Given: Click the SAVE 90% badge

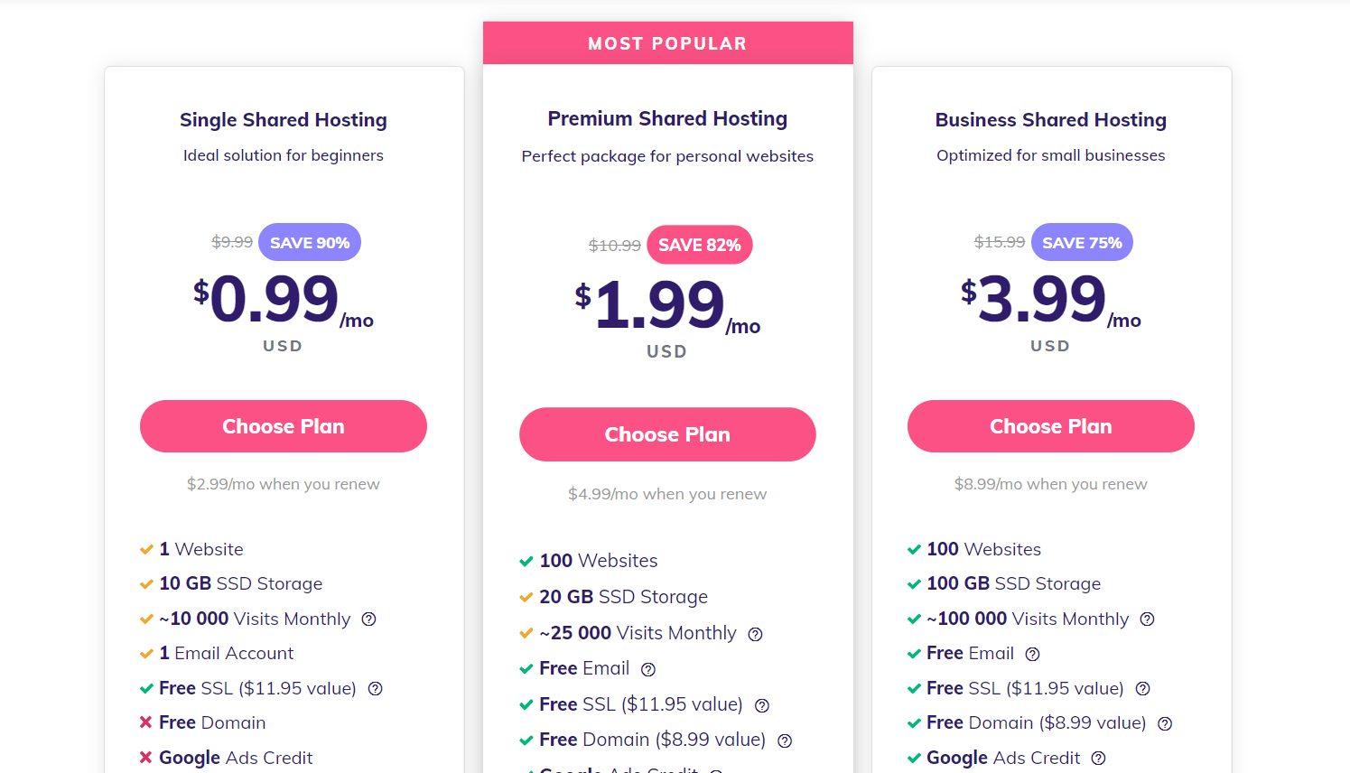Looking at the screenshot, I should (x=310, y=242).
